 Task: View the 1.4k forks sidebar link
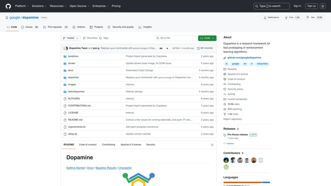coord(231,114)
